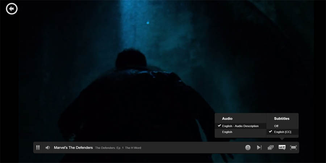This screenshot has width=326, height=163.
Task: Toggle the audio and subtitles icon
Action: click(x=282, y=147)
